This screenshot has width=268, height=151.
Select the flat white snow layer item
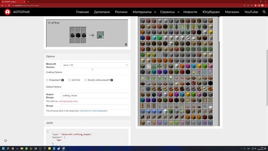[210, 107]
